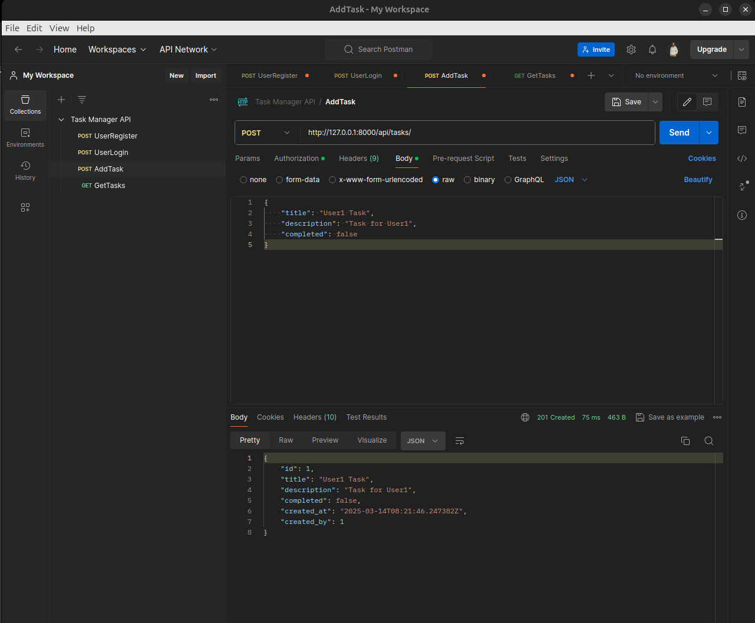Open the comments icon in the right sidebar
This screenshot has width=755, height=623.
click(x=742, y=130)
